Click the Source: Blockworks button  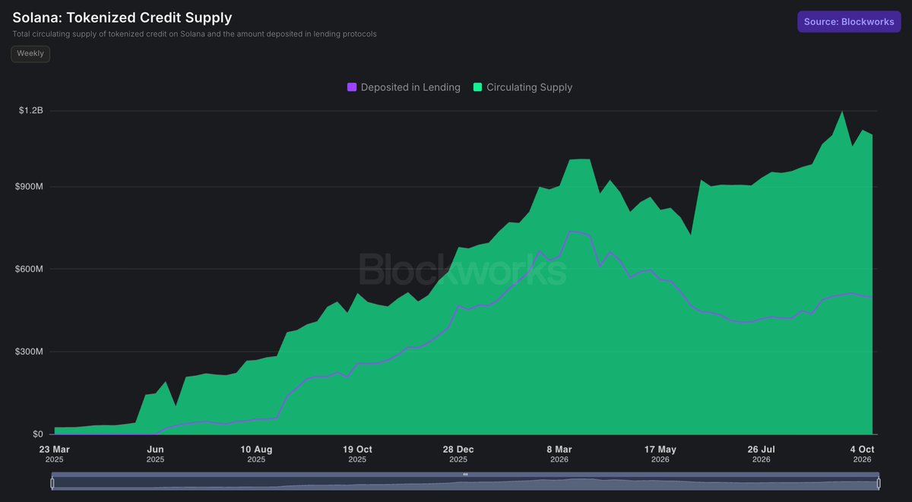849,22
